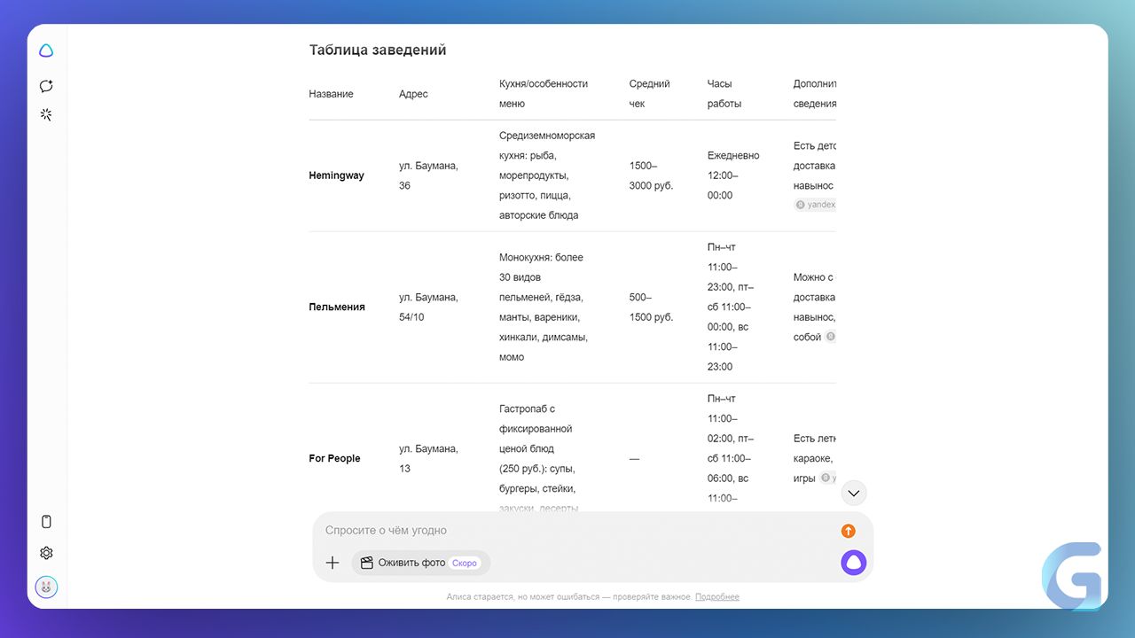Send the message with the orange arrow
This screenshot has width=1135, height=638.
[x=848, y=531]
